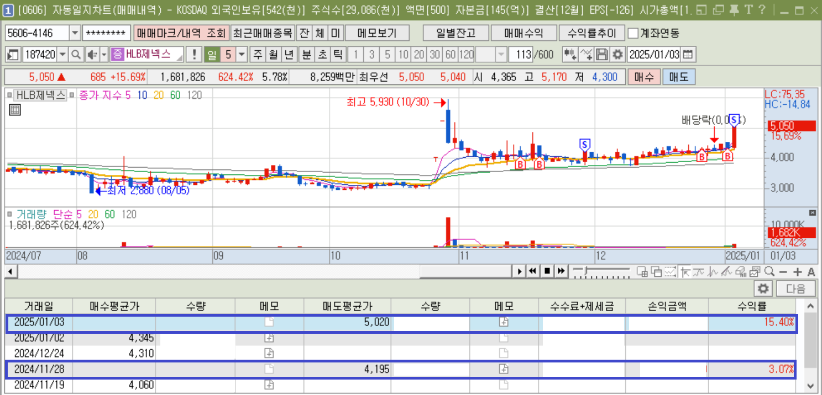Rewind chart replay

[533, 271]
